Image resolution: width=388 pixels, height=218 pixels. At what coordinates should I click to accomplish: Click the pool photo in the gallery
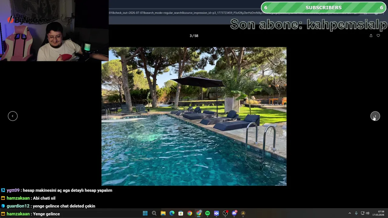pos(194,116)
